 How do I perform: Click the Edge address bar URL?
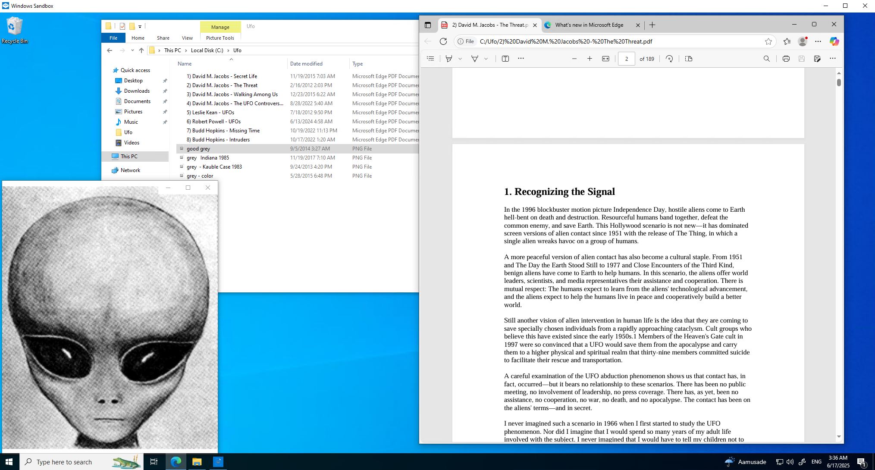coord(566,41)
